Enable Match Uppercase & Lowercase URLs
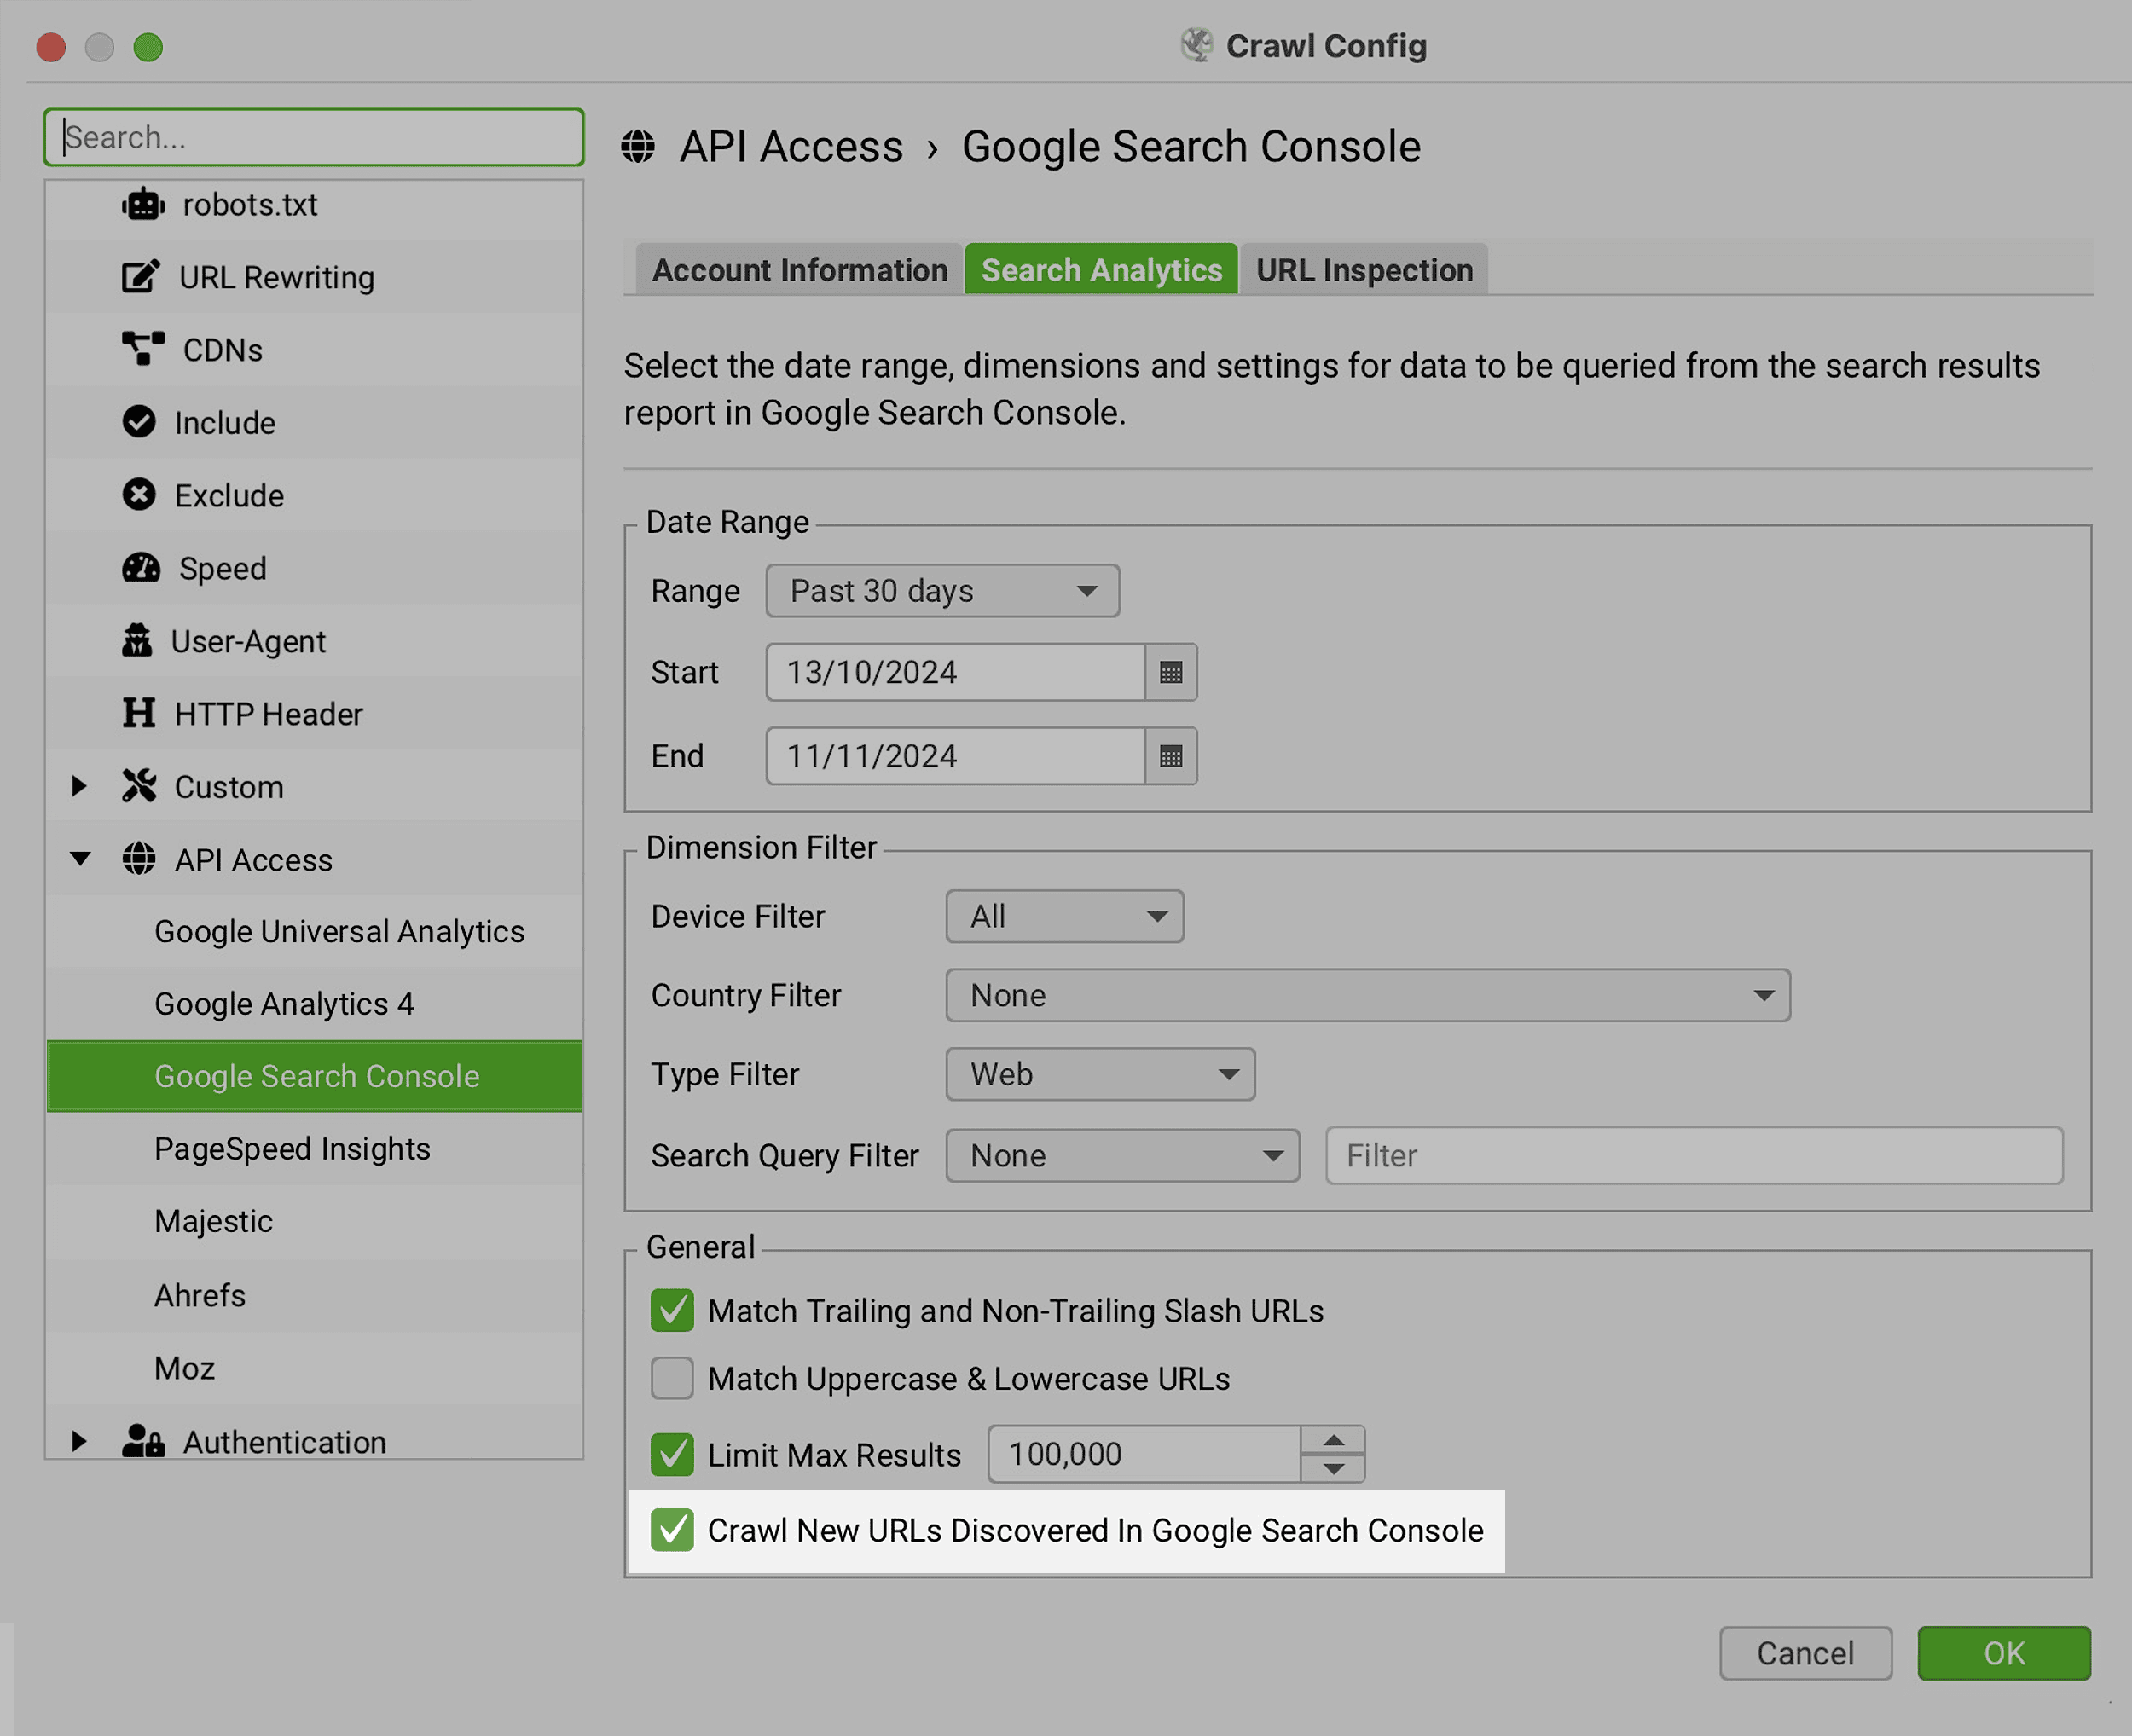This screenshot has height=1736, width=2132. click(672, 1378)
